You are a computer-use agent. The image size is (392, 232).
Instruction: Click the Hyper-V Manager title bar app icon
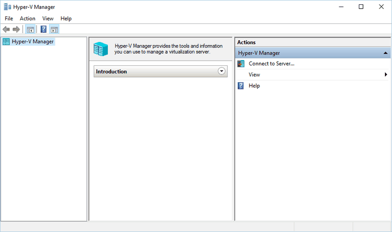click(8, 7)
